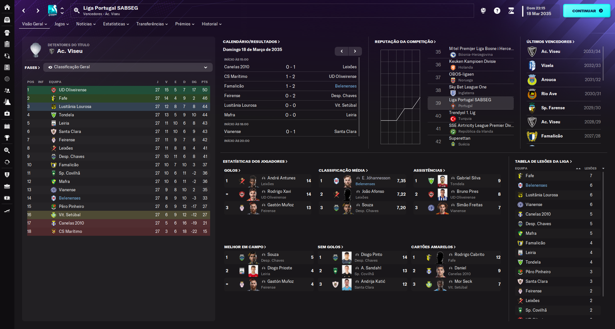Open the line chart icon in sidebar
The width and height of the screenshot is (615, 329).
[7, 211]
